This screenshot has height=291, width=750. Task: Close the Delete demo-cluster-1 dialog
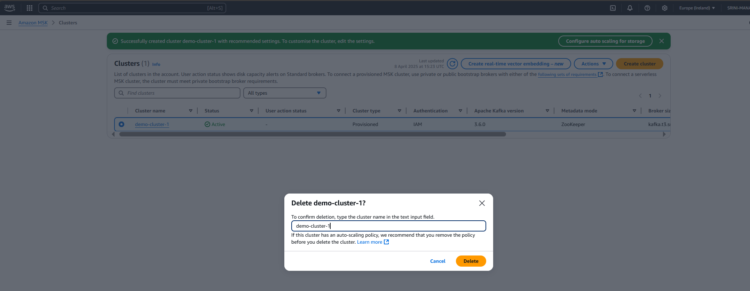(482, 203)
